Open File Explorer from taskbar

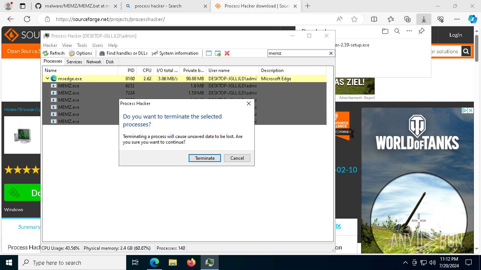coord(172,262)
